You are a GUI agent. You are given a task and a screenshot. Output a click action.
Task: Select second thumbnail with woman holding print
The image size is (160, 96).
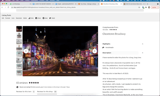[19, 35]
